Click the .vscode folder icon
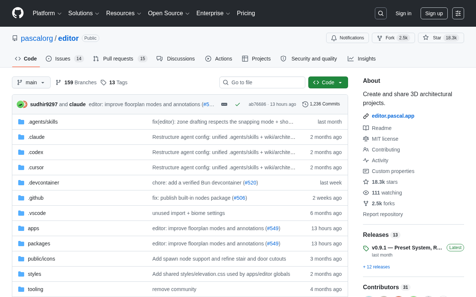The width and height of the screenshot is (476, 297). 21,213
